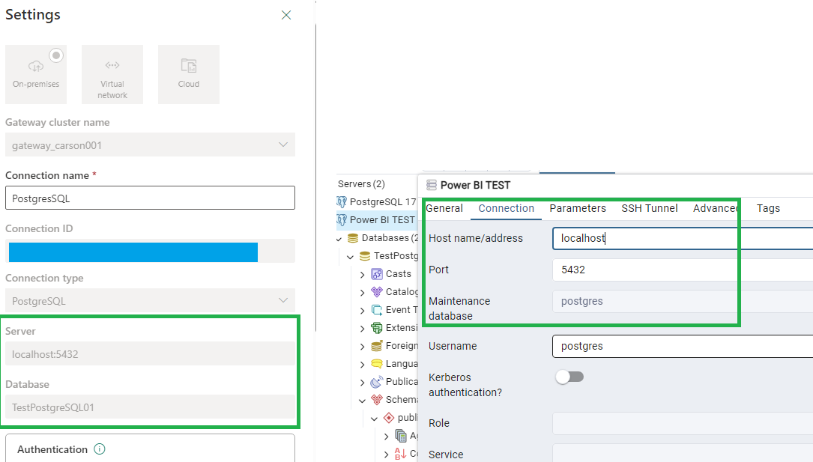The height and width of the screenshot is (462, 813).
Task: Click the Power BI TEST dialog server icon
Action: tap(432, 185)
